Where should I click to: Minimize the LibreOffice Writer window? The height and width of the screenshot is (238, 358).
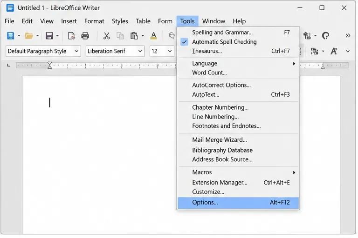(x=300, y=8)
